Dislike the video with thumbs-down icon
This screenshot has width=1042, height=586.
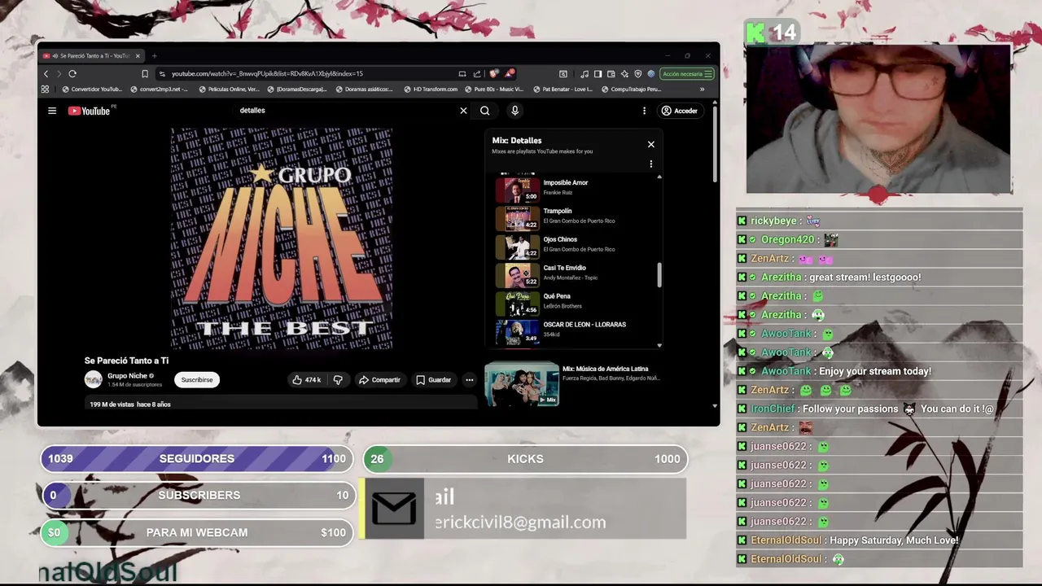point(338,380)
